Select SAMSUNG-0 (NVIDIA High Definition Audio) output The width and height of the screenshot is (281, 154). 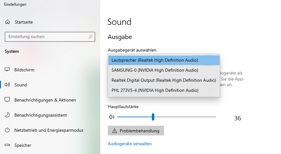point(164,70)
